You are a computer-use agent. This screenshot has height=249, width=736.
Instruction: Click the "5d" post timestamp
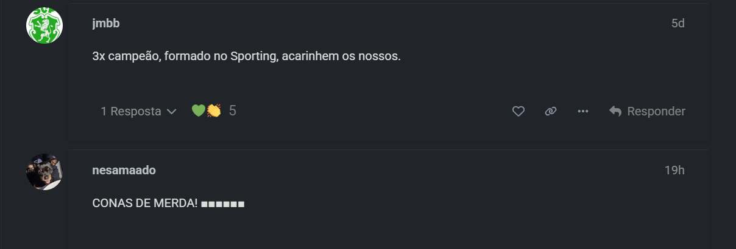click(678, 23)
